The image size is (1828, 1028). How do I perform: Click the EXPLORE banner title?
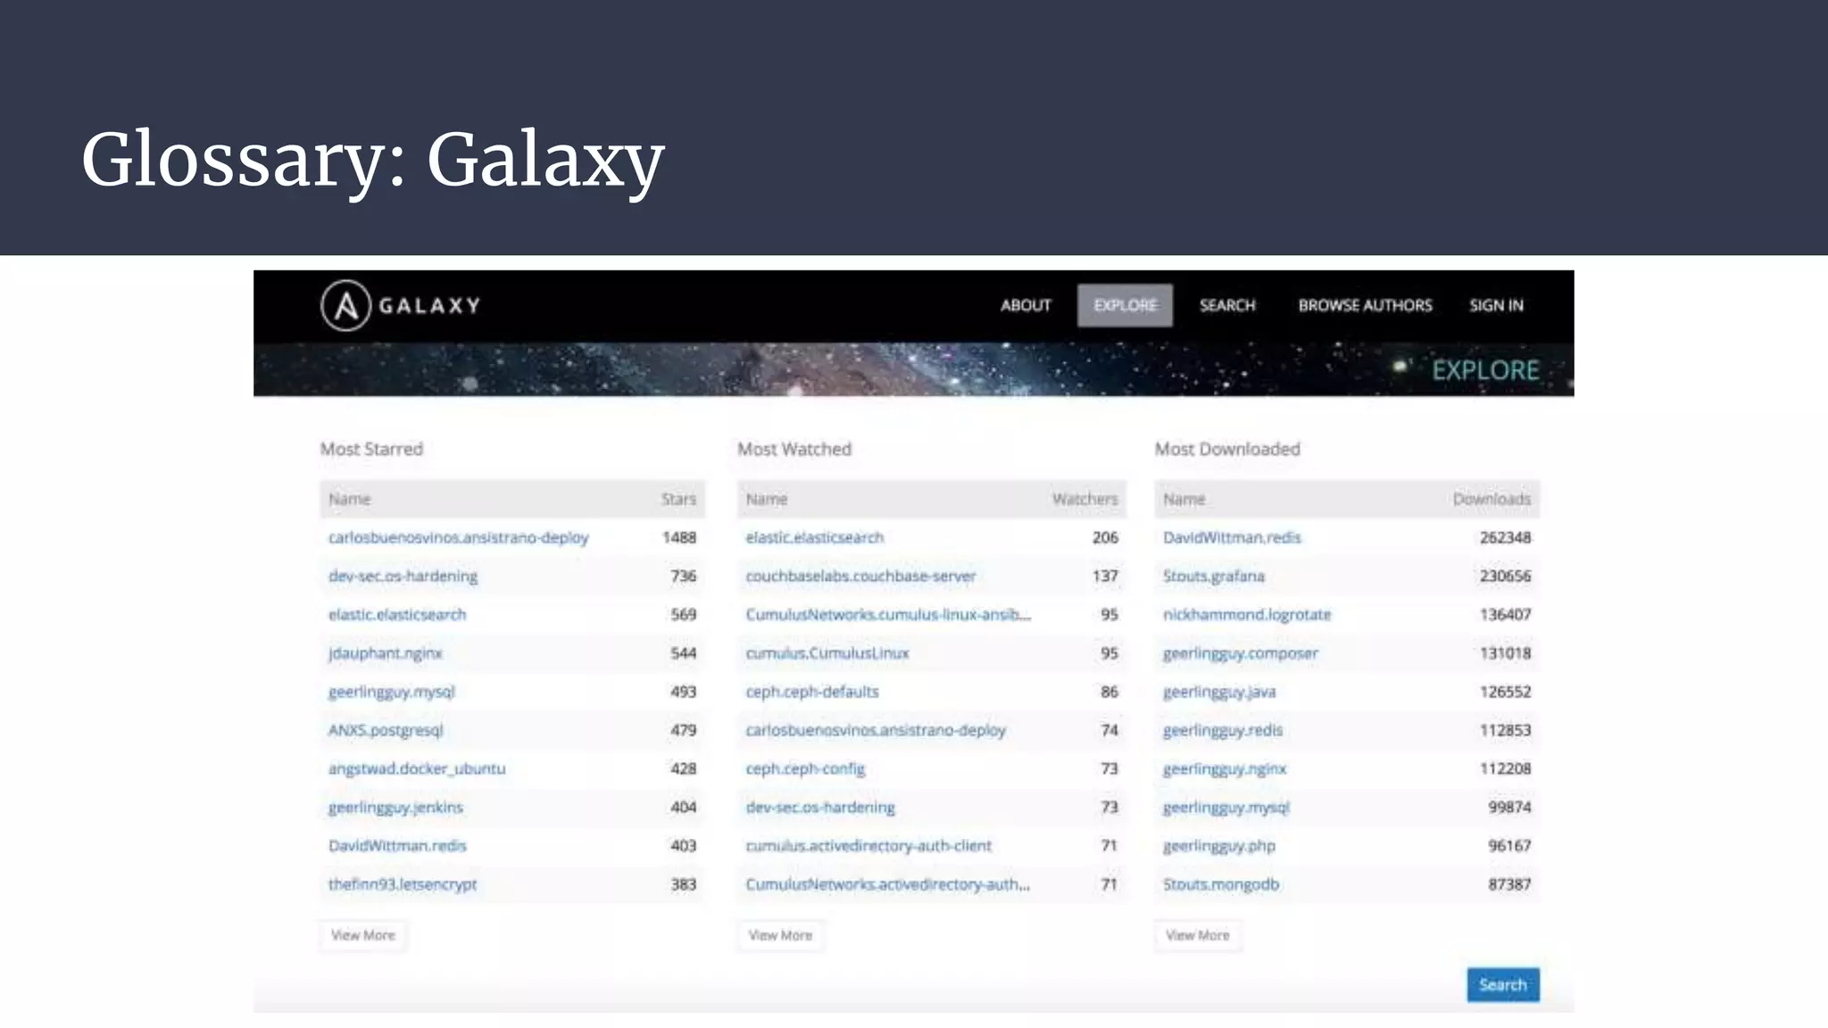click(x=1485, y=369)
